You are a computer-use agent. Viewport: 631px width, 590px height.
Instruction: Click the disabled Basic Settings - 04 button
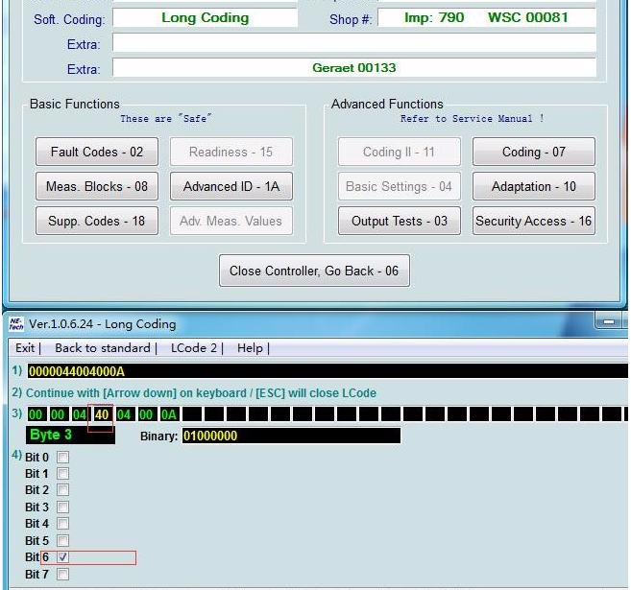click(x=400, y=186)
